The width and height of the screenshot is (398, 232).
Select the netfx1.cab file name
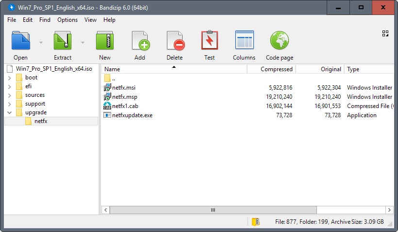coord(125,106)
